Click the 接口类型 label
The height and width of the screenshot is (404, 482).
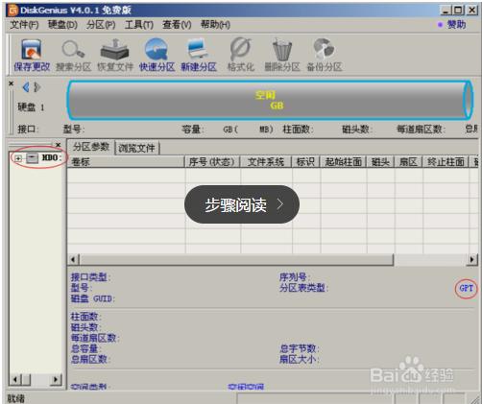click(x=90, y=277)
